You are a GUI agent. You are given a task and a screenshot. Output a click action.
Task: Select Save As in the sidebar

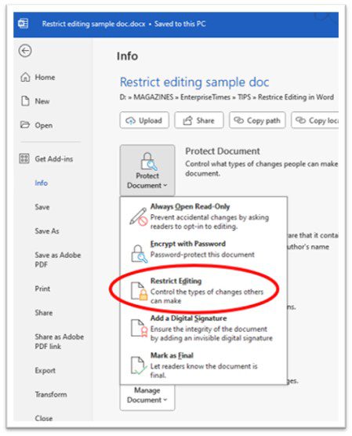click(47, 231)
